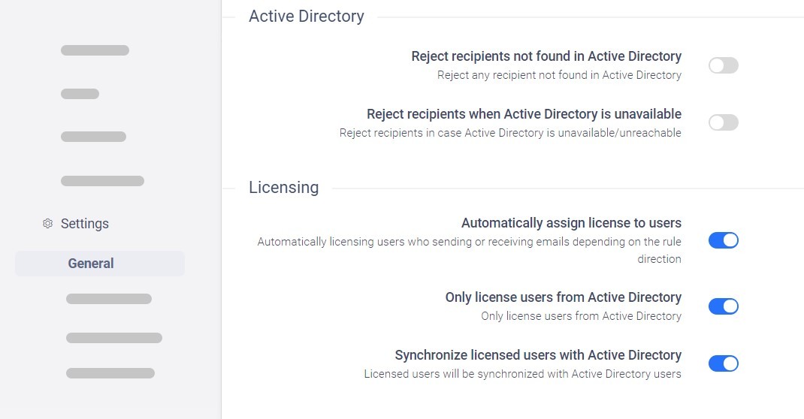Click the Active Directory section heading
Image resolution: width=804 pixels, height=419 pixels.
pyautogui.click(x=306, y=17)
